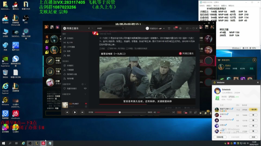Switch to OBS from the taskbar
Viewport: 261px width, 146px height.
pyautogui.click(x=30, y=143)
